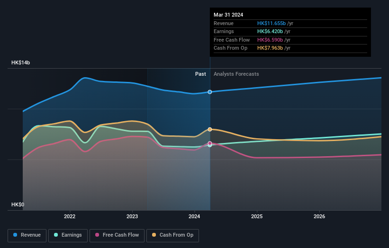Click the Analysts Forecasts label

[x=236, y=74]
